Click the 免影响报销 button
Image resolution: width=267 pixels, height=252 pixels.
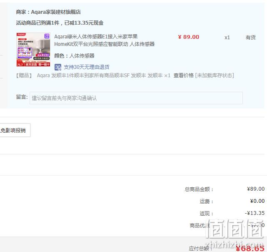pos(15,130)
